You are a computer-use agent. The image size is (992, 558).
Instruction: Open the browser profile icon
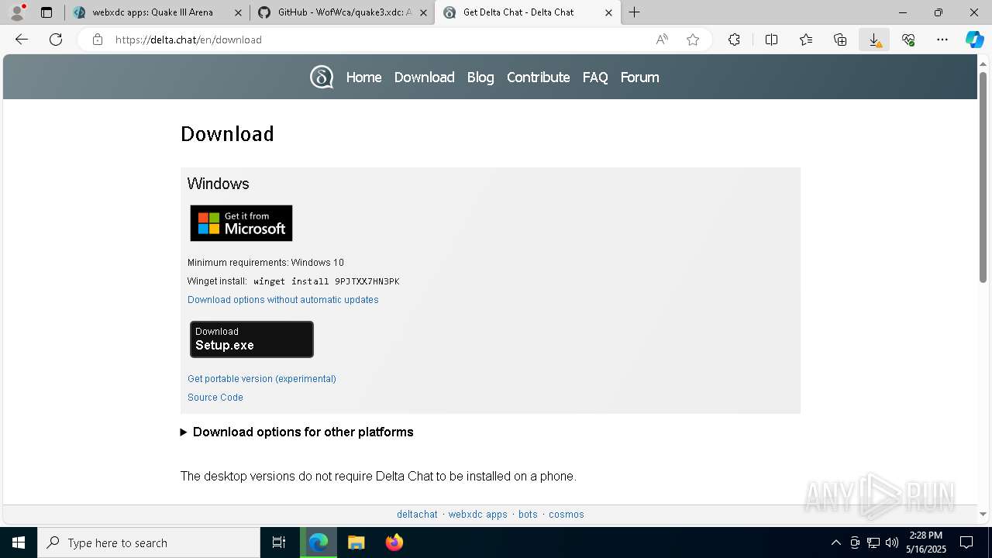(x=17, y=12)
